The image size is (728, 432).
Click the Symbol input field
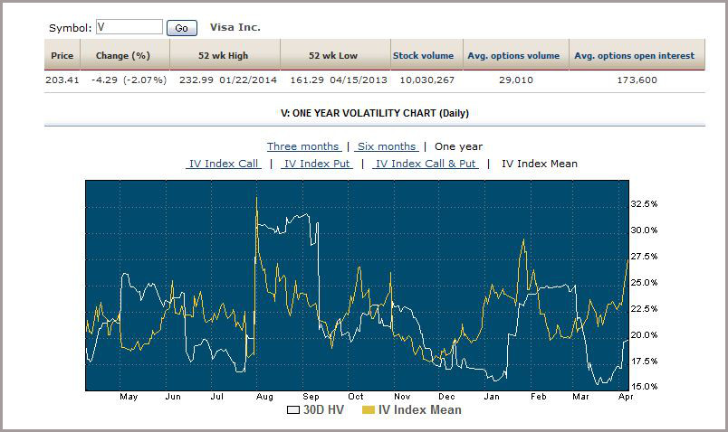(x=129, y=27)
